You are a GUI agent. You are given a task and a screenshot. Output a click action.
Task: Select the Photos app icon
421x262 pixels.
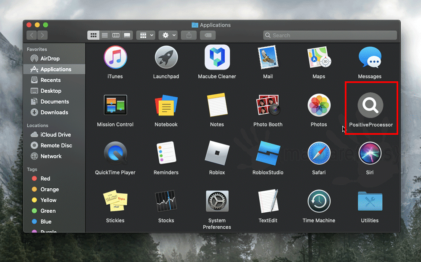click(x=319, y=105)
